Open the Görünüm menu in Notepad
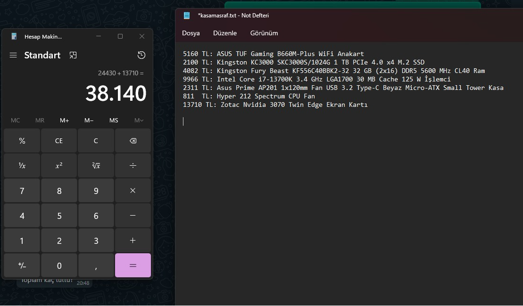The height and width of the screenshot is (306, 523). point(264,33)
